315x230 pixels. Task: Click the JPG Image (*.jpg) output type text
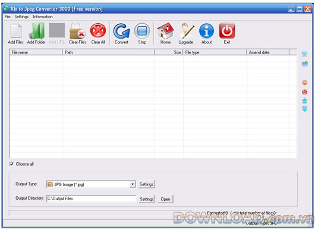coord(69,184)
